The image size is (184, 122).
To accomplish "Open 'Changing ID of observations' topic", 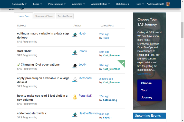I will (x=40, y=65).
